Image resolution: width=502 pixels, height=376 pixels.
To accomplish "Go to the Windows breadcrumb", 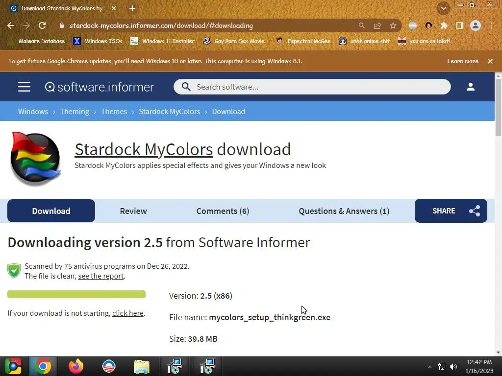I will [x=33, y=112].
